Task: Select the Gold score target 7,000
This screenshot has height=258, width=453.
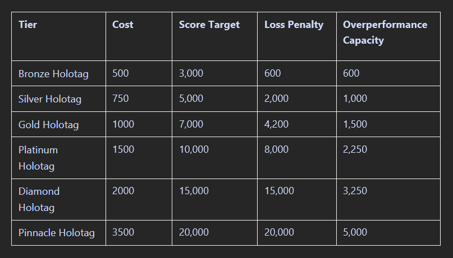Action: click(191, 124)
